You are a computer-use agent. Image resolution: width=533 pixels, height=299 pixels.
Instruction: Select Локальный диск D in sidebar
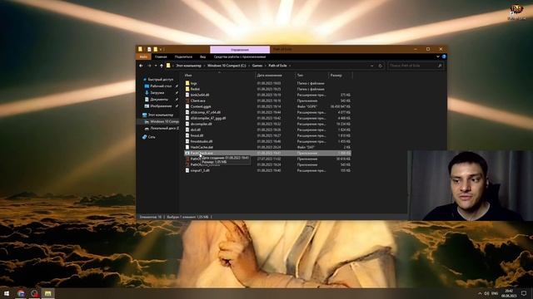click(x=164, y=129)
